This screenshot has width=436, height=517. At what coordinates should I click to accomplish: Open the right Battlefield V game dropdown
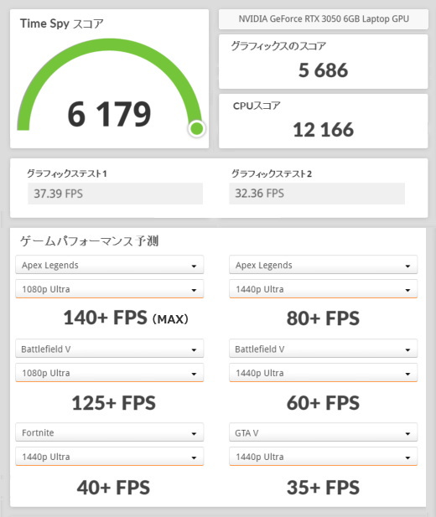tap(324, 349)
